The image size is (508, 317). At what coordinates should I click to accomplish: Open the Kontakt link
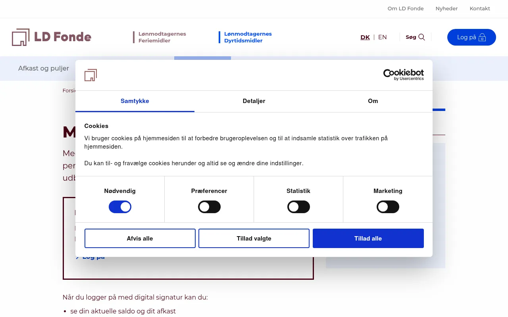click(x=480, y=8)
